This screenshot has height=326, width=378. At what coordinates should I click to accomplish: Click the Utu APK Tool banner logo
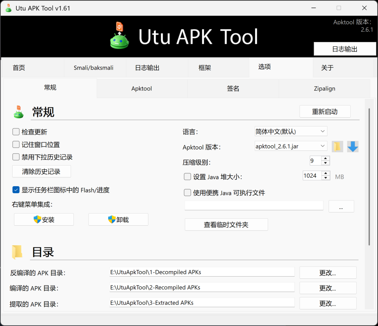(120, 35)
